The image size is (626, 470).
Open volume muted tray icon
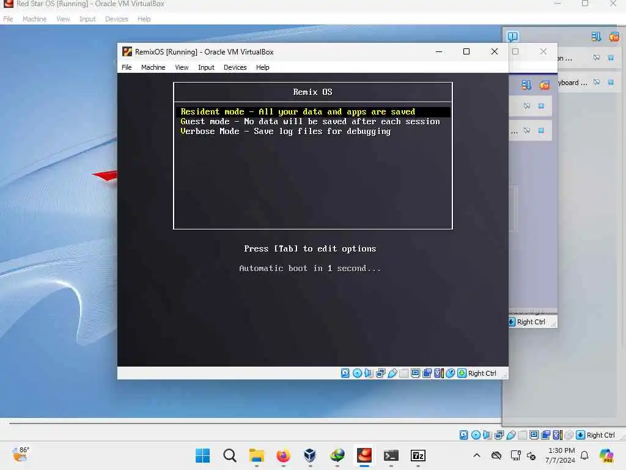531,455
